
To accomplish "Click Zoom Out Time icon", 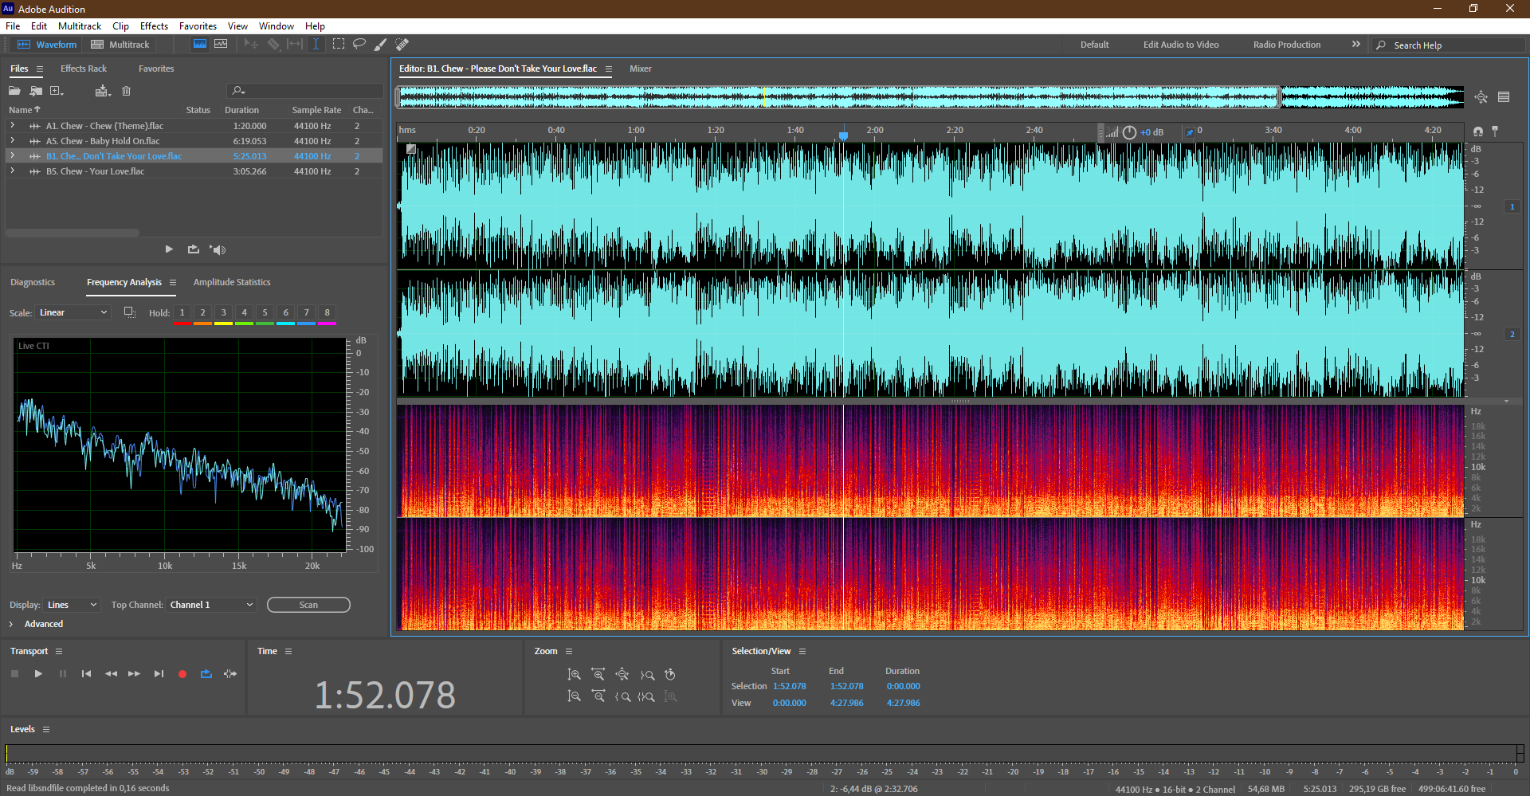I will [598, 696].
